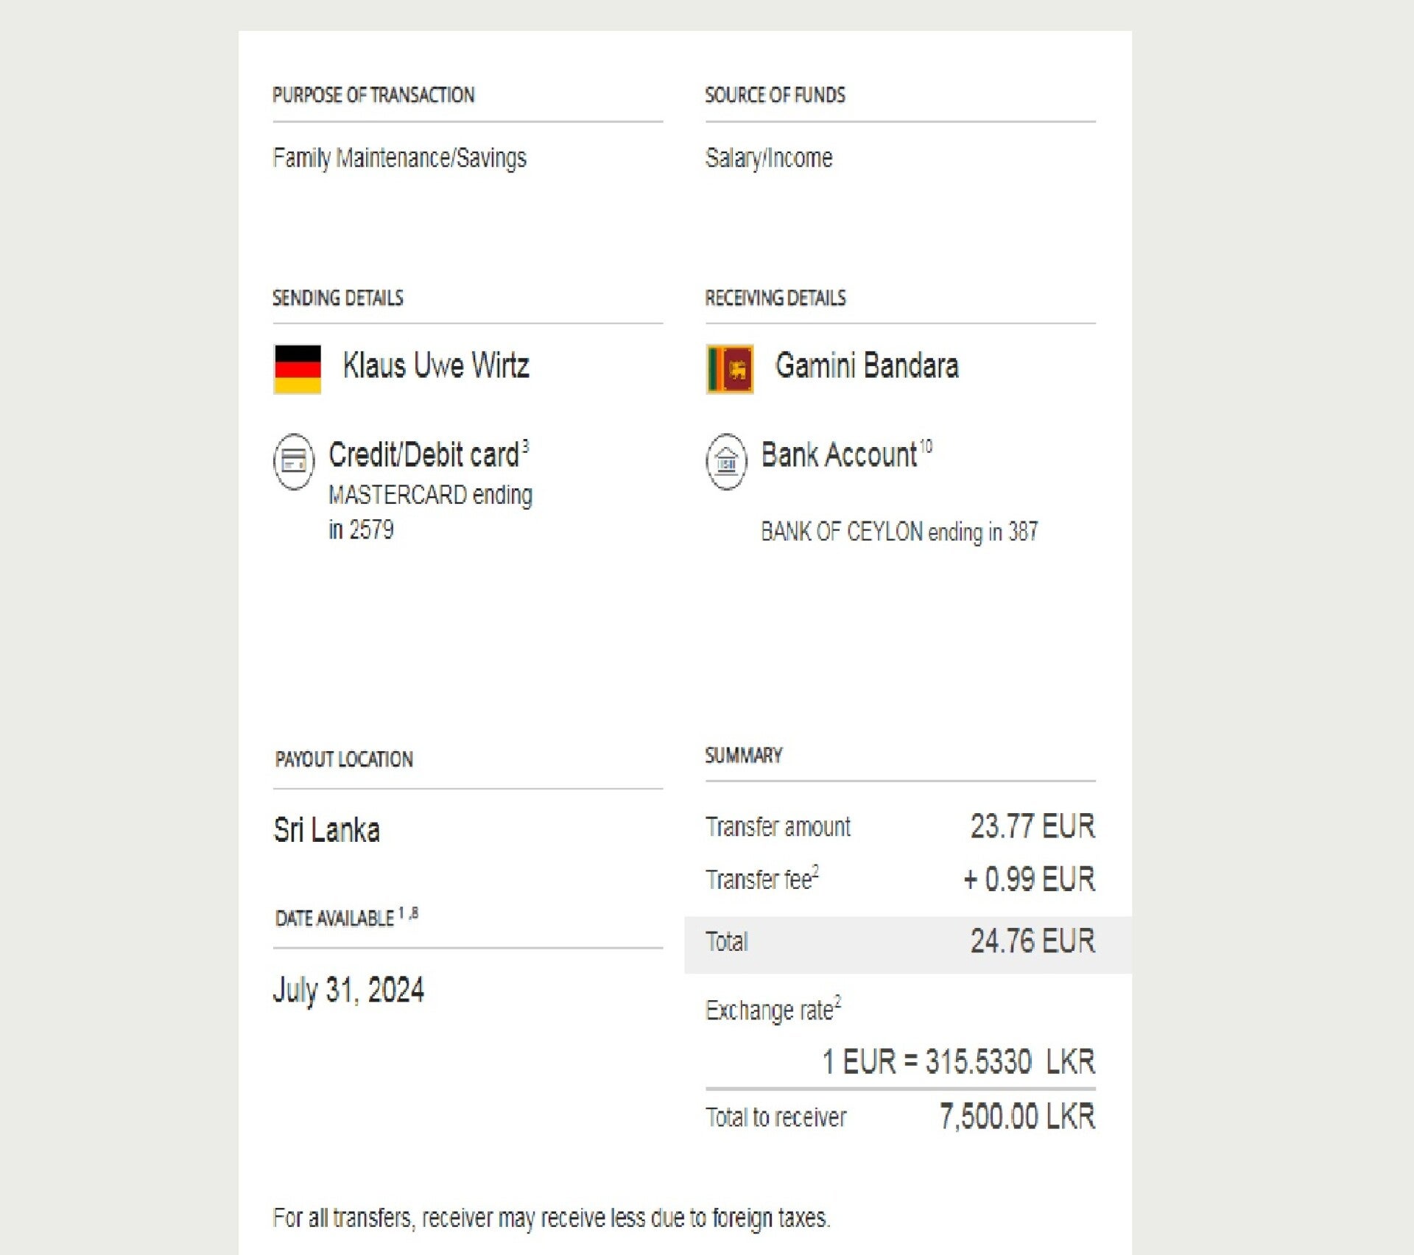Click the Sri Lanka flag icon

point(729,369)
